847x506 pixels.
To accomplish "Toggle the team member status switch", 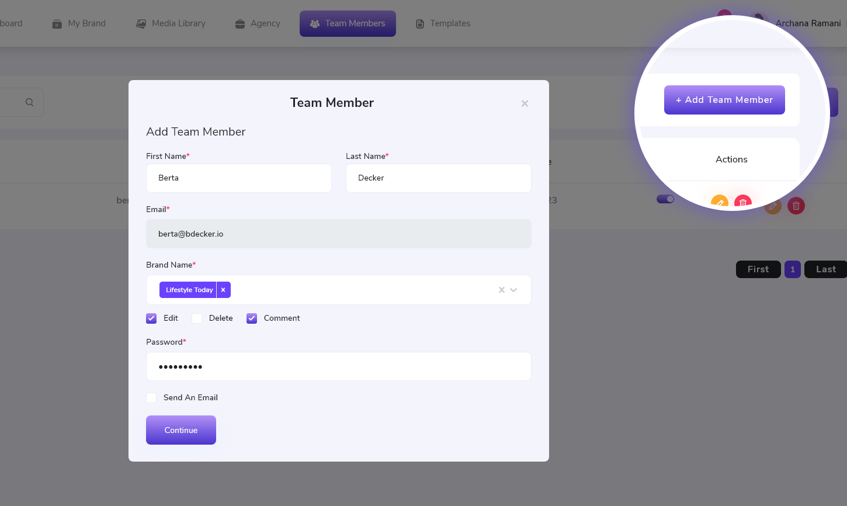I will pyautogui.click(x=665, y=199).
